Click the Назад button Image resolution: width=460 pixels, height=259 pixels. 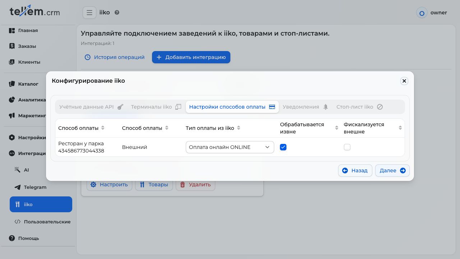tap(355, 171)
